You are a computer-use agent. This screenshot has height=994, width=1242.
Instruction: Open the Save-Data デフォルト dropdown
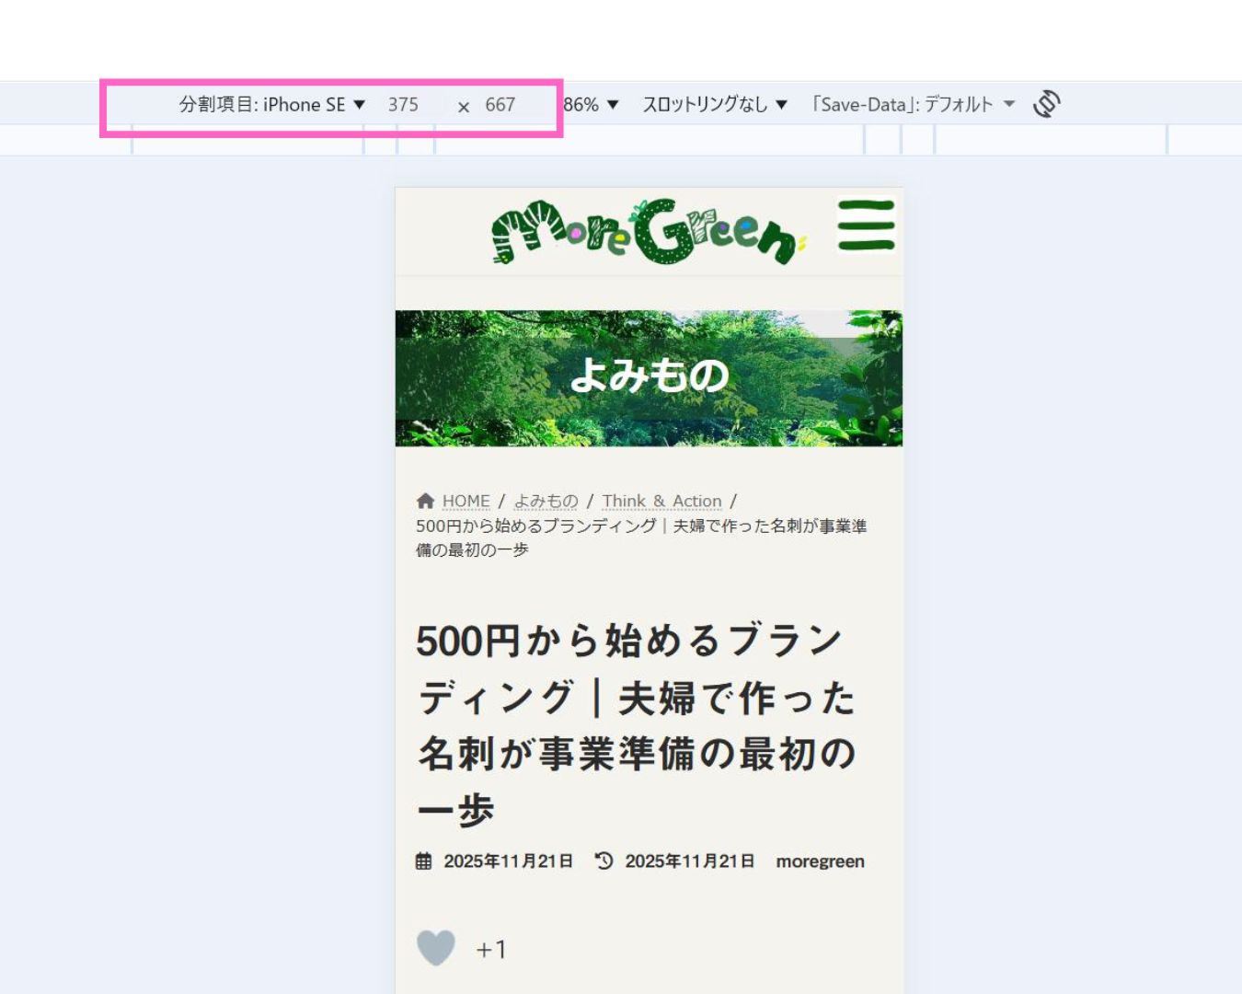point(912,105)
